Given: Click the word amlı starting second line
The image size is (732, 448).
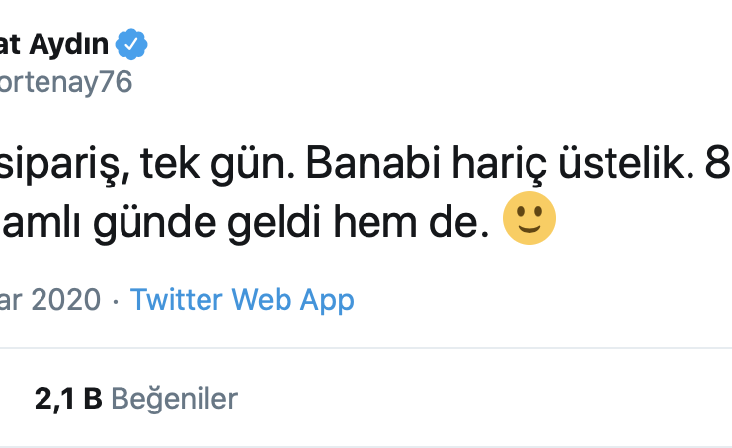Looking at the screenshot, I should click(41, 222).
